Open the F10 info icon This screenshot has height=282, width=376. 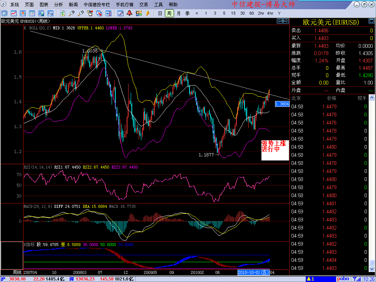[x=50, y=13]
